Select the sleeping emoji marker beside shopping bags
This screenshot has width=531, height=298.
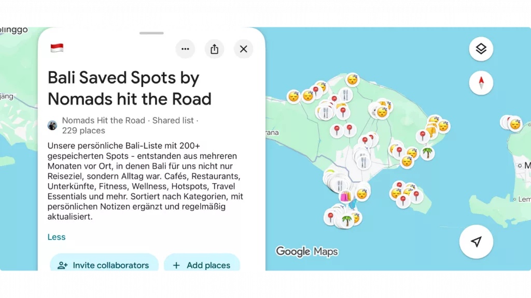tap(361, 194)
